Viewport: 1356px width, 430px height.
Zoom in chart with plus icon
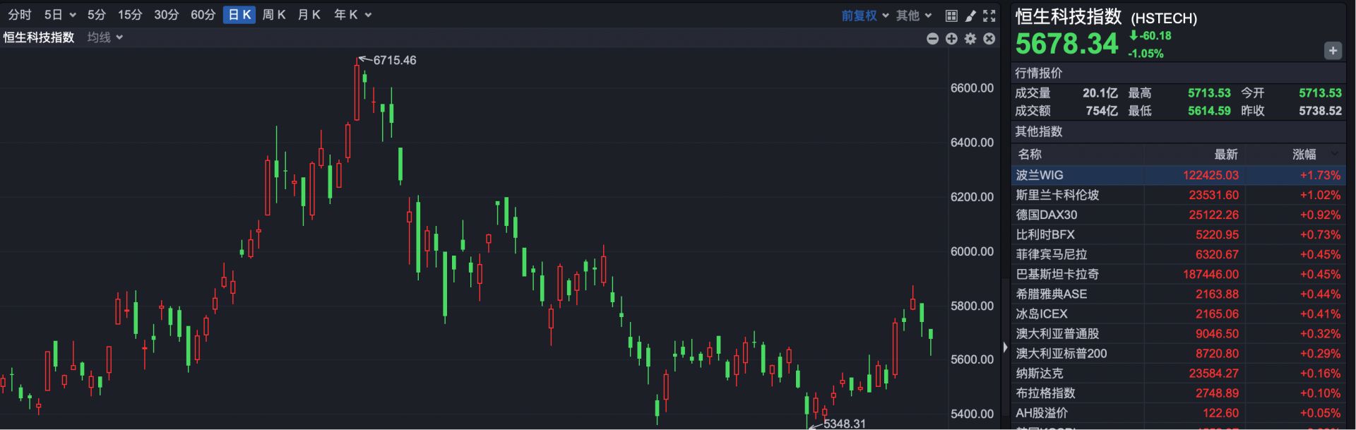pos(951,39)
